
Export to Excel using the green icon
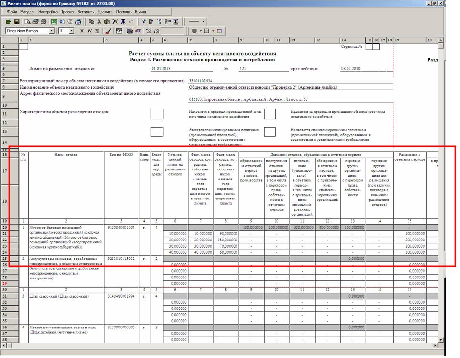tap(54, 21)
